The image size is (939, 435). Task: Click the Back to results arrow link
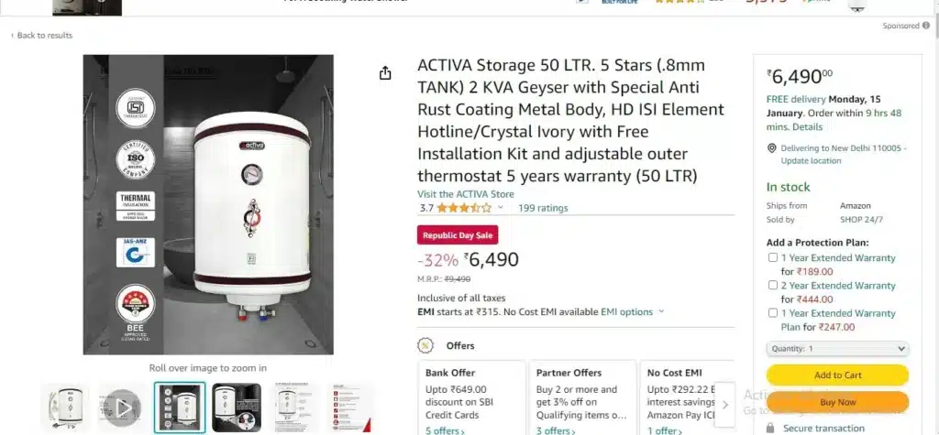(x=41, y=36)
